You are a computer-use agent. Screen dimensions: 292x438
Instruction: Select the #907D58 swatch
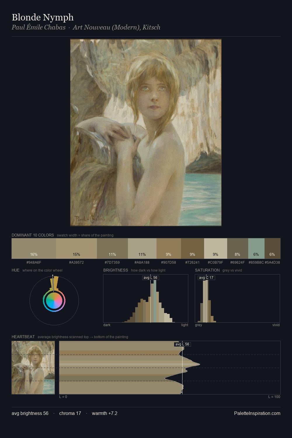(169, 248)
